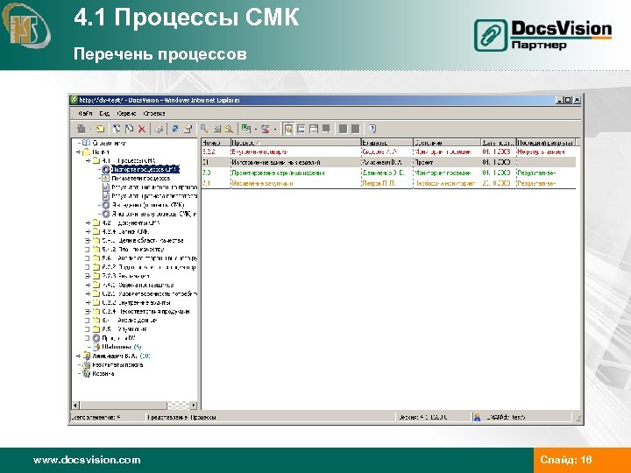Click the blue refresh toolbar icon

click(x=175, y=129)
